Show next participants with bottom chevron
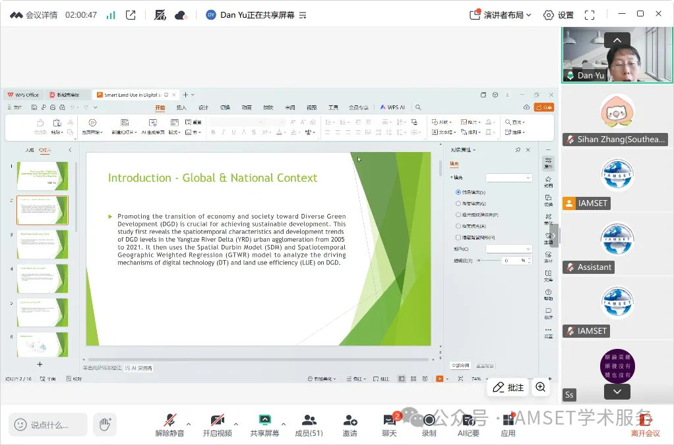The width and height of the screenshot is (674, 445). tap(617, 392)
